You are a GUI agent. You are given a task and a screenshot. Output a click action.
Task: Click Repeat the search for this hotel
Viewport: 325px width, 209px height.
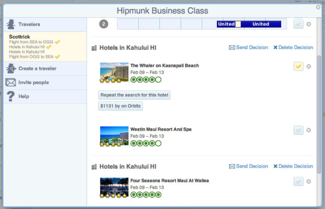tap(134, 95)
